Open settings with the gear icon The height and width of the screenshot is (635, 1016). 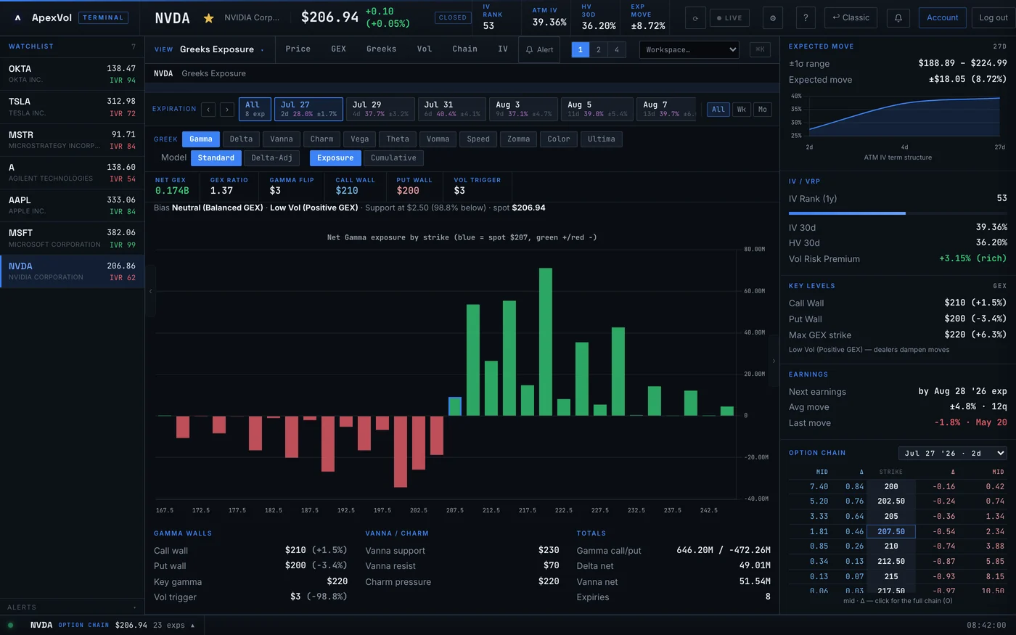tap(772, 18)
